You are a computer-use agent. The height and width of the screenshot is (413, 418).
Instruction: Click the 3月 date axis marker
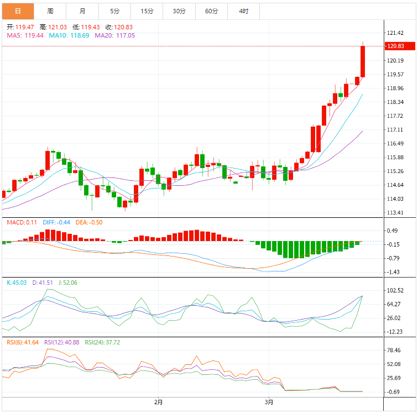269,401
